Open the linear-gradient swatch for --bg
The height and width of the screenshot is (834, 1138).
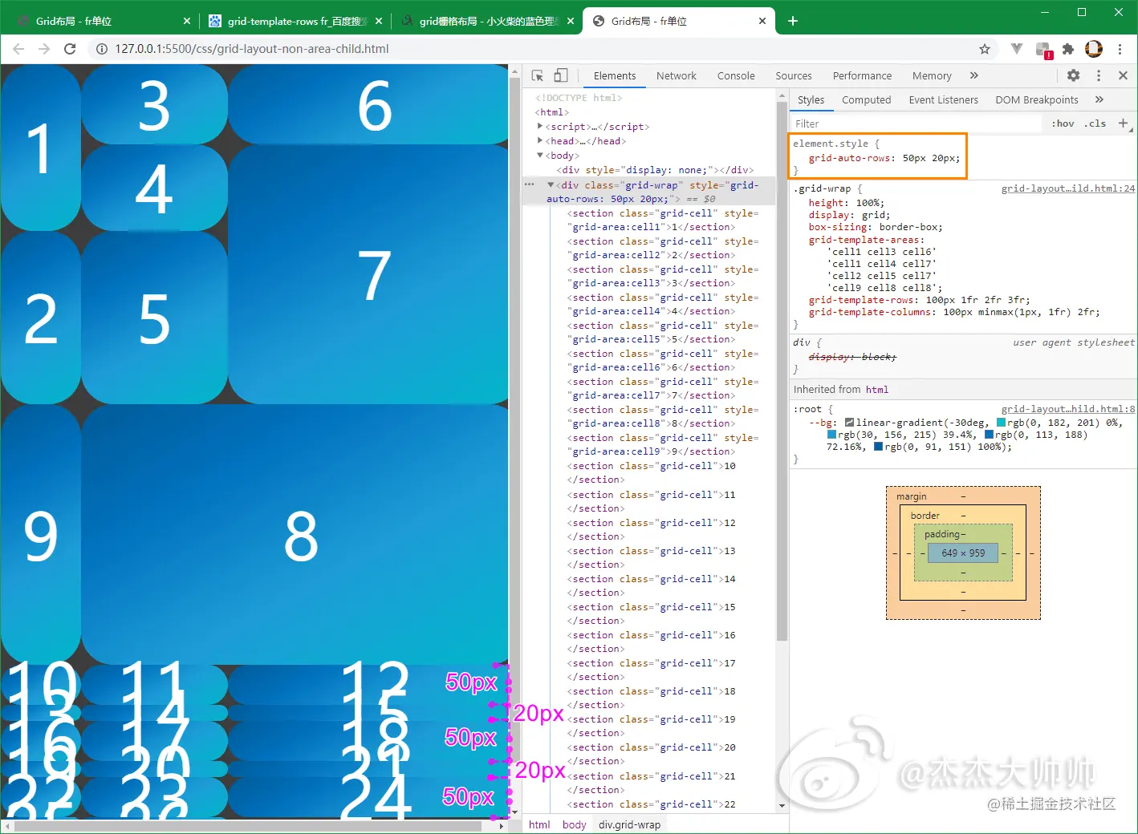[x=849, y=423]
